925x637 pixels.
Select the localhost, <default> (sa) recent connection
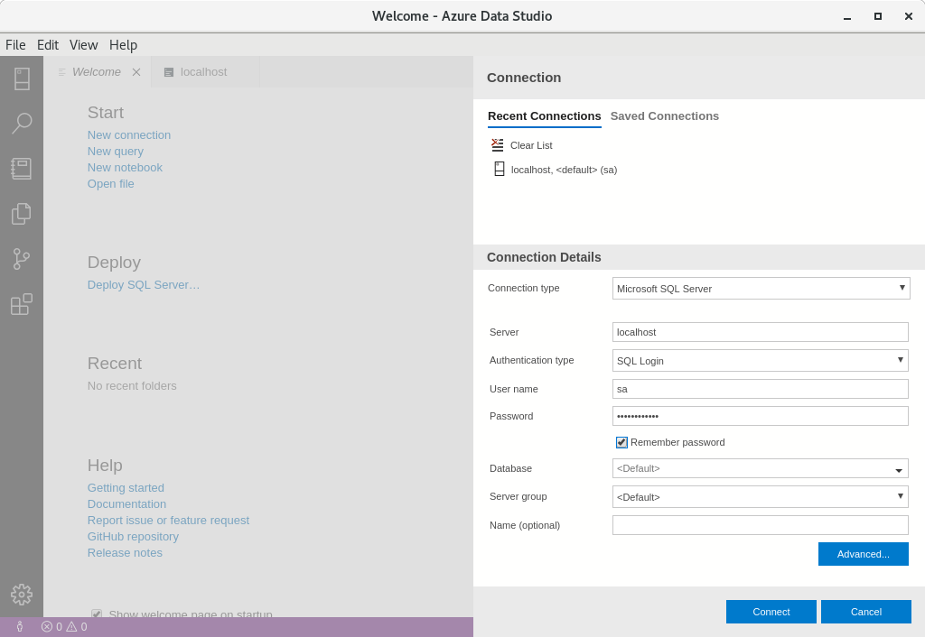pyautogui.click(x=564, y=170)
